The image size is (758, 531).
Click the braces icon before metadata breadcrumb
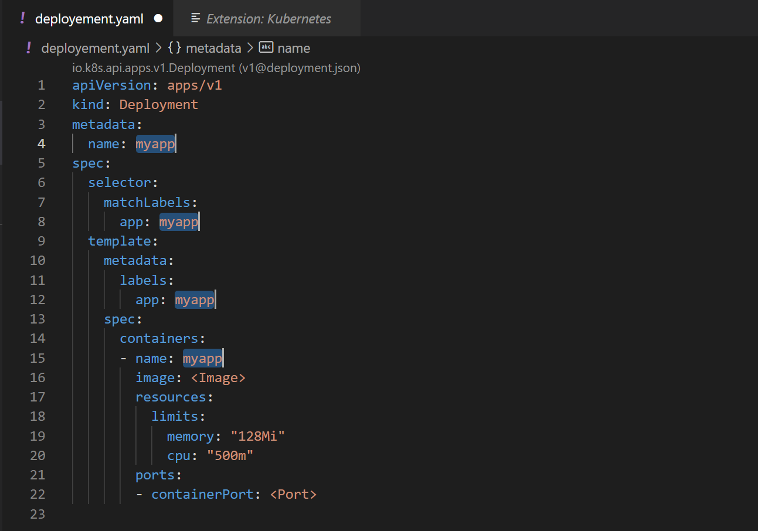click(x=175, y=48)
